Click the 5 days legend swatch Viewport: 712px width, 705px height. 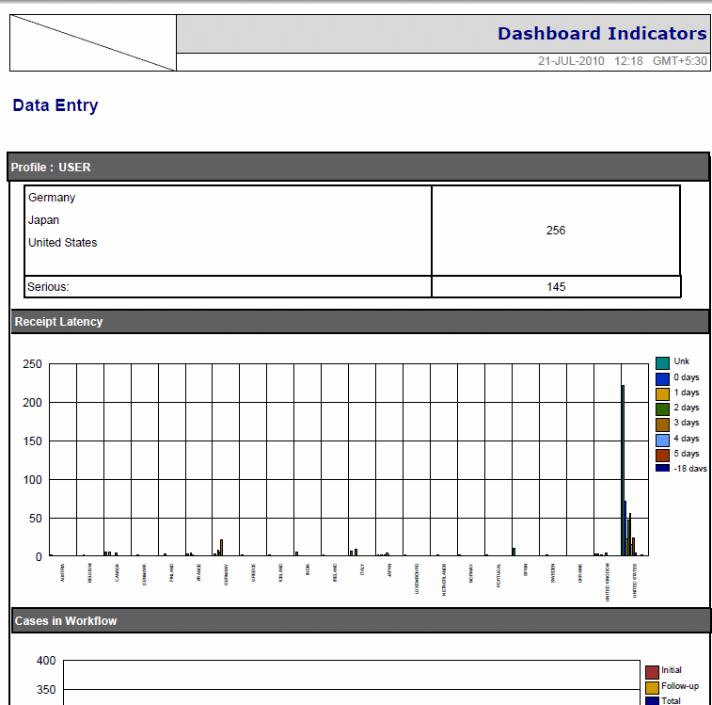(662, 455)
